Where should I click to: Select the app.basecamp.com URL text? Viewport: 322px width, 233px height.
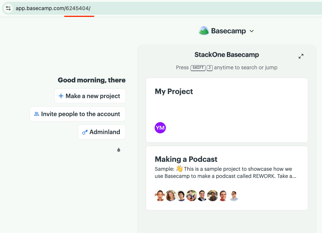click(53, 8)
